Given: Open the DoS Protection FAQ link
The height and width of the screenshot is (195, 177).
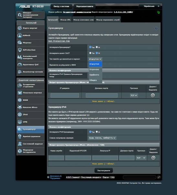Looking at the screenshot, I should point(59,41).
